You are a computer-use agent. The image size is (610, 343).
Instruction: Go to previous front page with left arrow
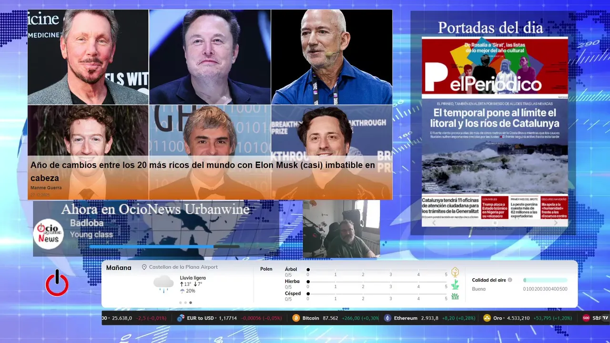[434, 222]
